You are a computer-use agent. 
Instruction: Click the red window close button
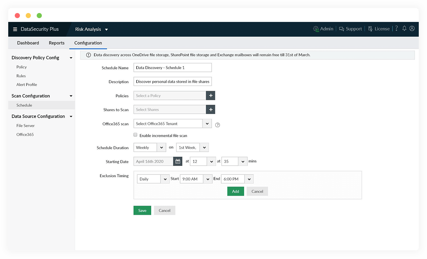click(17, 15)
